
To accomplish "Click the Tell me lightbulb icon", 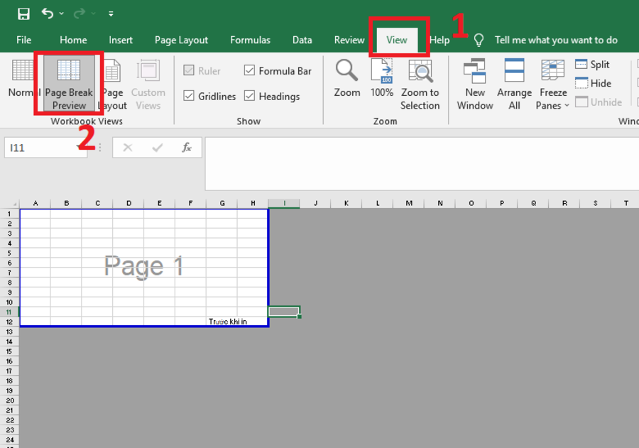I will pyautogui.click(x=479, y=40).
